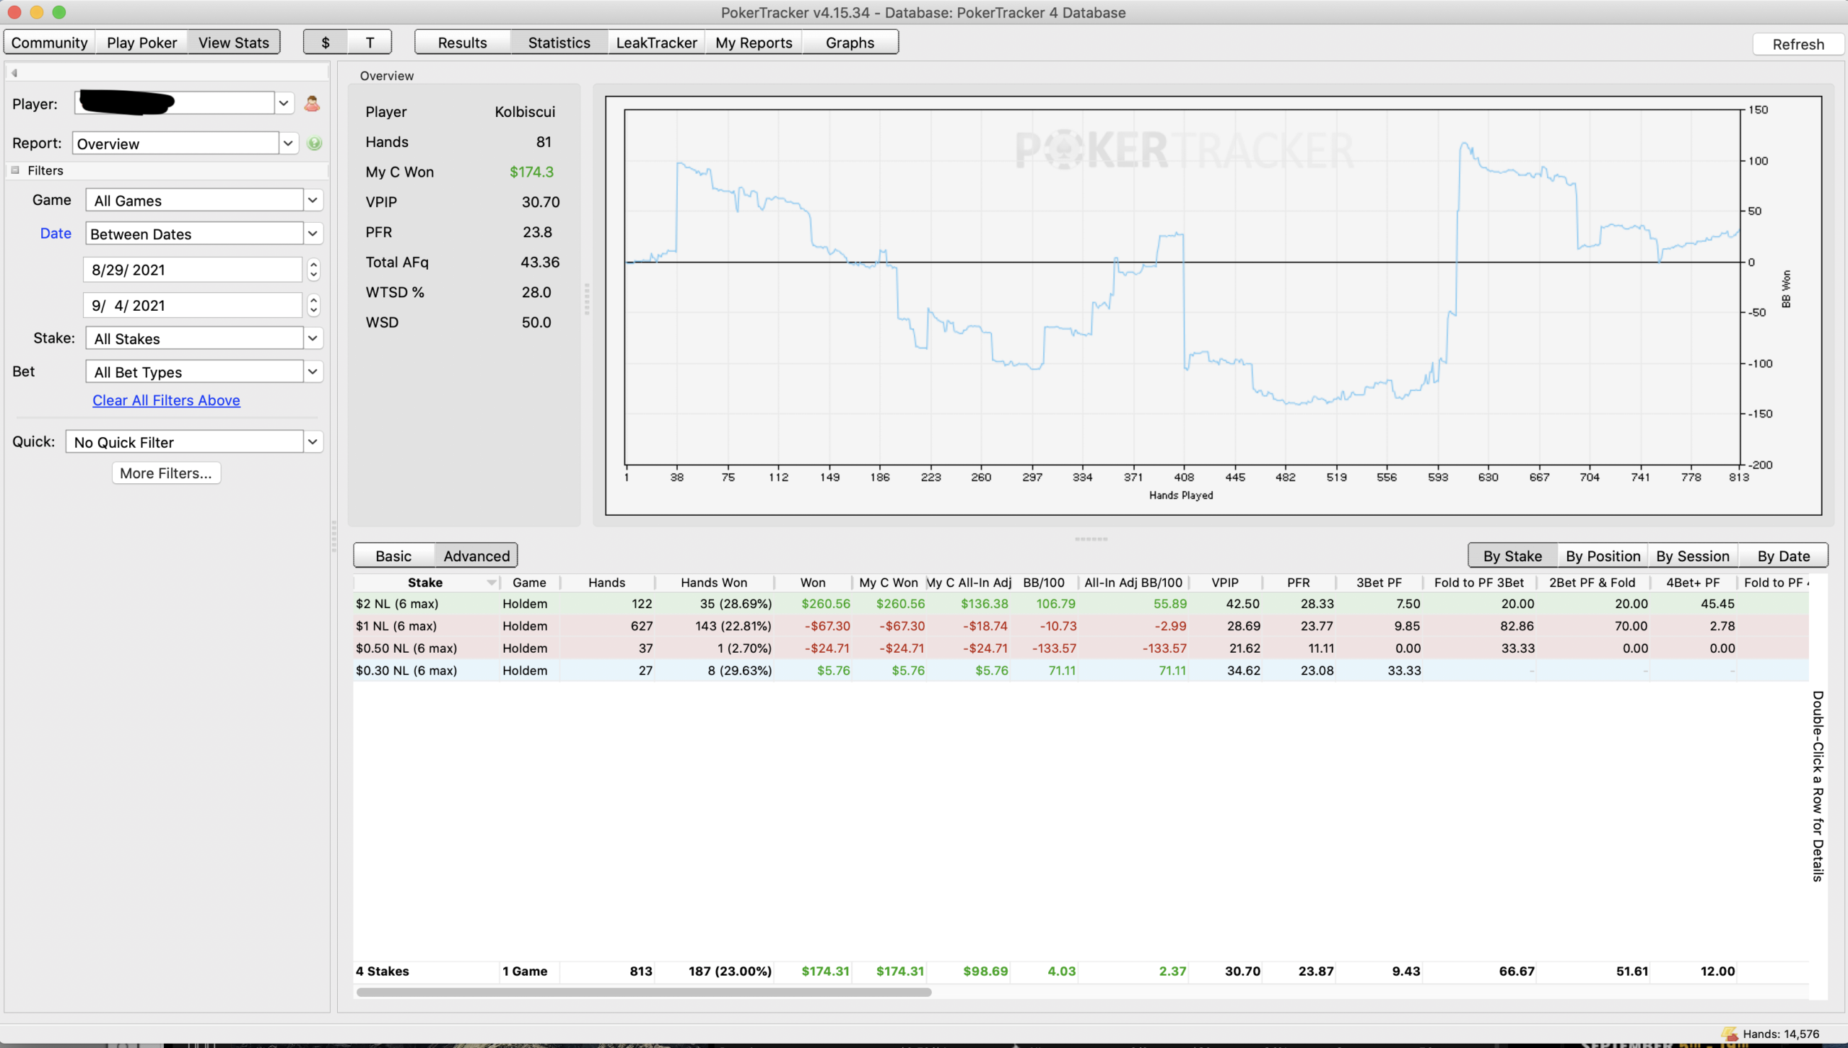Screen dimensions: 1848x1048
Task: Group the report By Stake
Action: click(1512, 556)
